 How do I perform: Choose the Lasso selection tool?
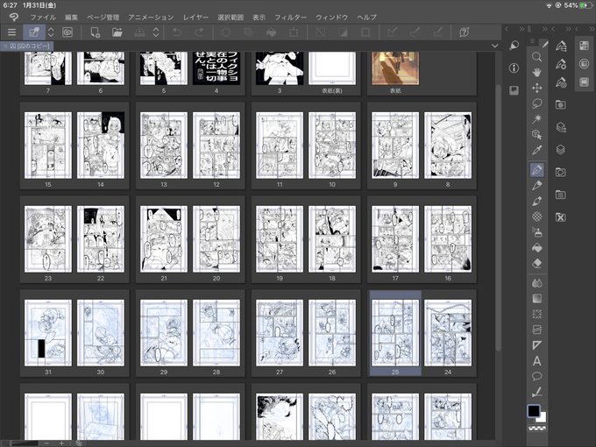coord(536,103)
